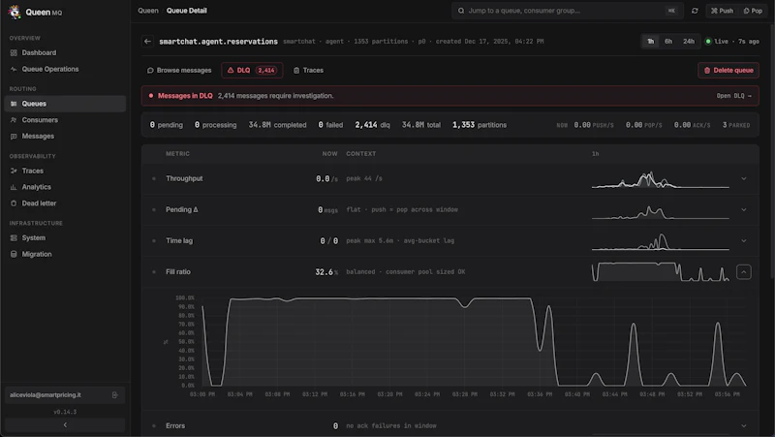Screen dimensions: 775x437
Task: Click the Throughput metric label
Action: (x=184, y=178)
